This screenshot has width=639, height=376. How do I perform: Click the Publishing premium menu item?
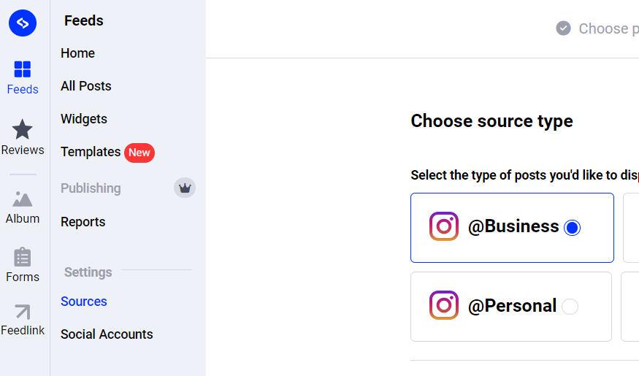click(x=91, y=188)
